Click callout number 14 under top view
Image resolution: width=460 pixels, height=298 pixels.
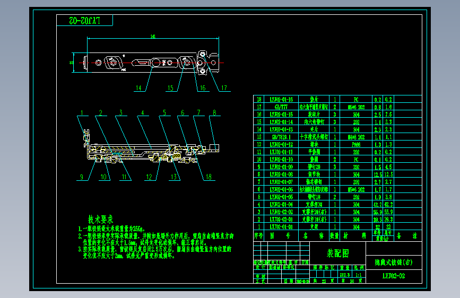(x=138, y=88)
